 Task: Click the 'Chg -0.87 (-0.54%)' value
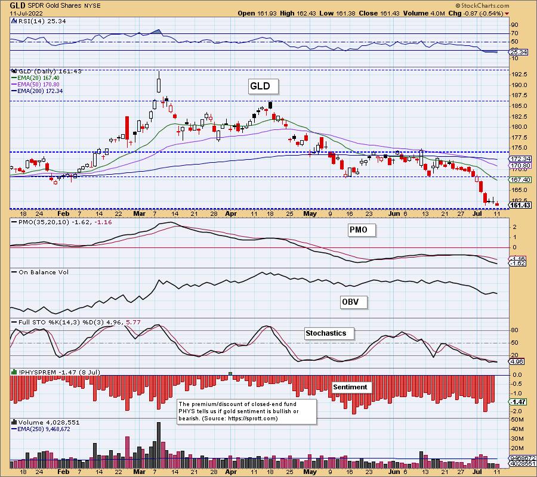coord(476,13)
